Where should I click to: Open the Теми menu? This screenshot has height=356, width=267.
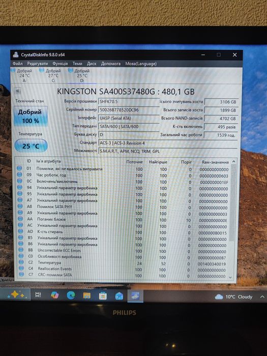[x=77, y=64]
